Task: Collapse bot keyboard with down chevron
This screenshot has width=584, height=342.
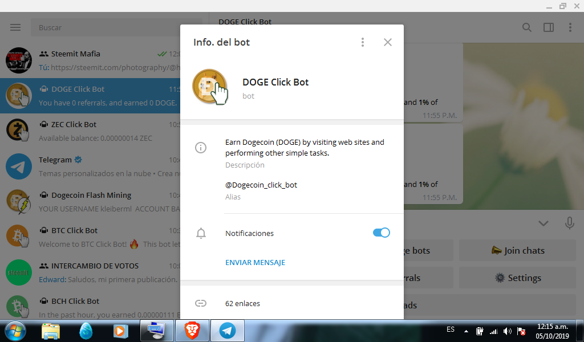Action: coord(544,223)
